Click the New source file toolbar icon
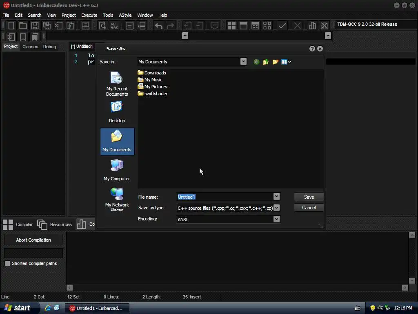Viewport: 418px width, 314px height. 11,26
